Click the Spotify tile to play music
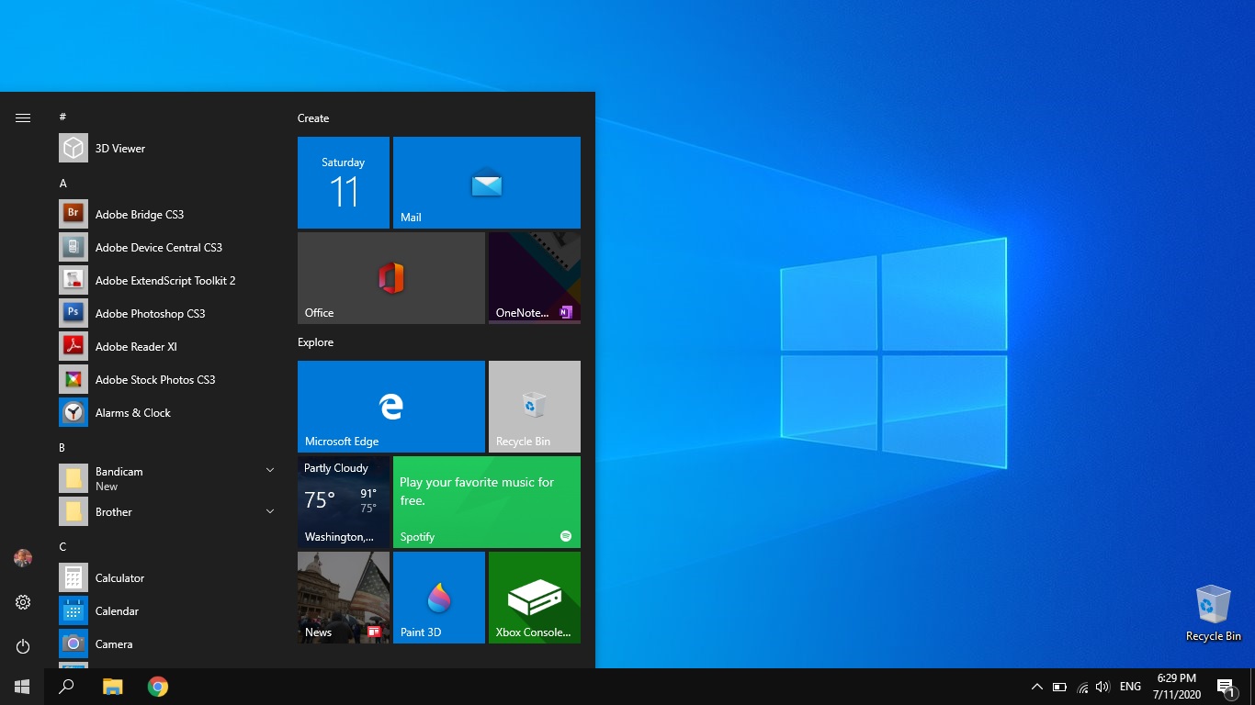The width and height of the screenshot is (1255, 705). [x=486, y=501]
